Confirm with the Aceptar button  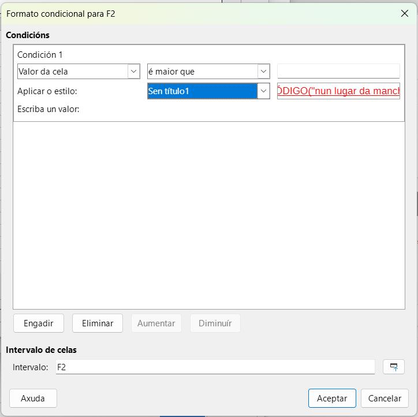332,399
